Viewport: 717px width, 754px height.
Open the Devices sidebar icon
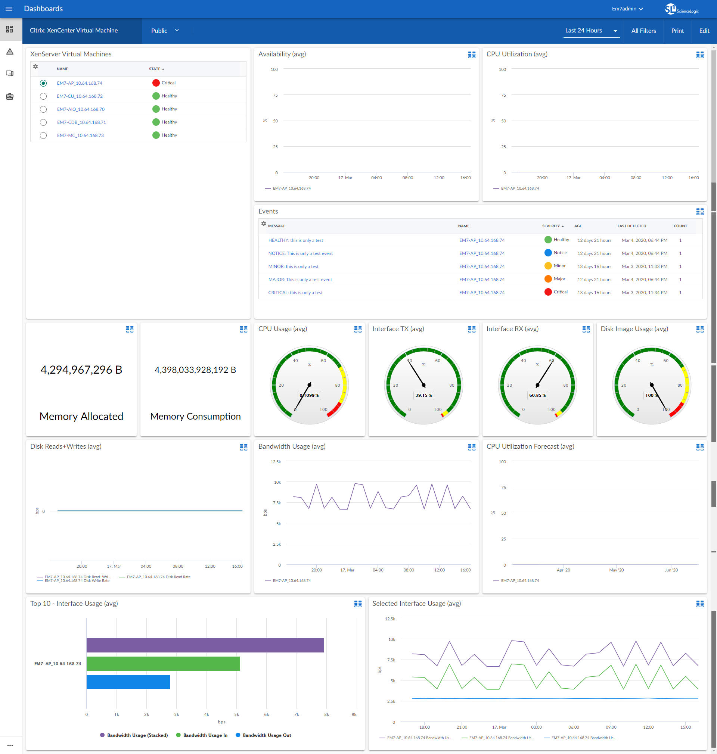(x=10, y=73)
